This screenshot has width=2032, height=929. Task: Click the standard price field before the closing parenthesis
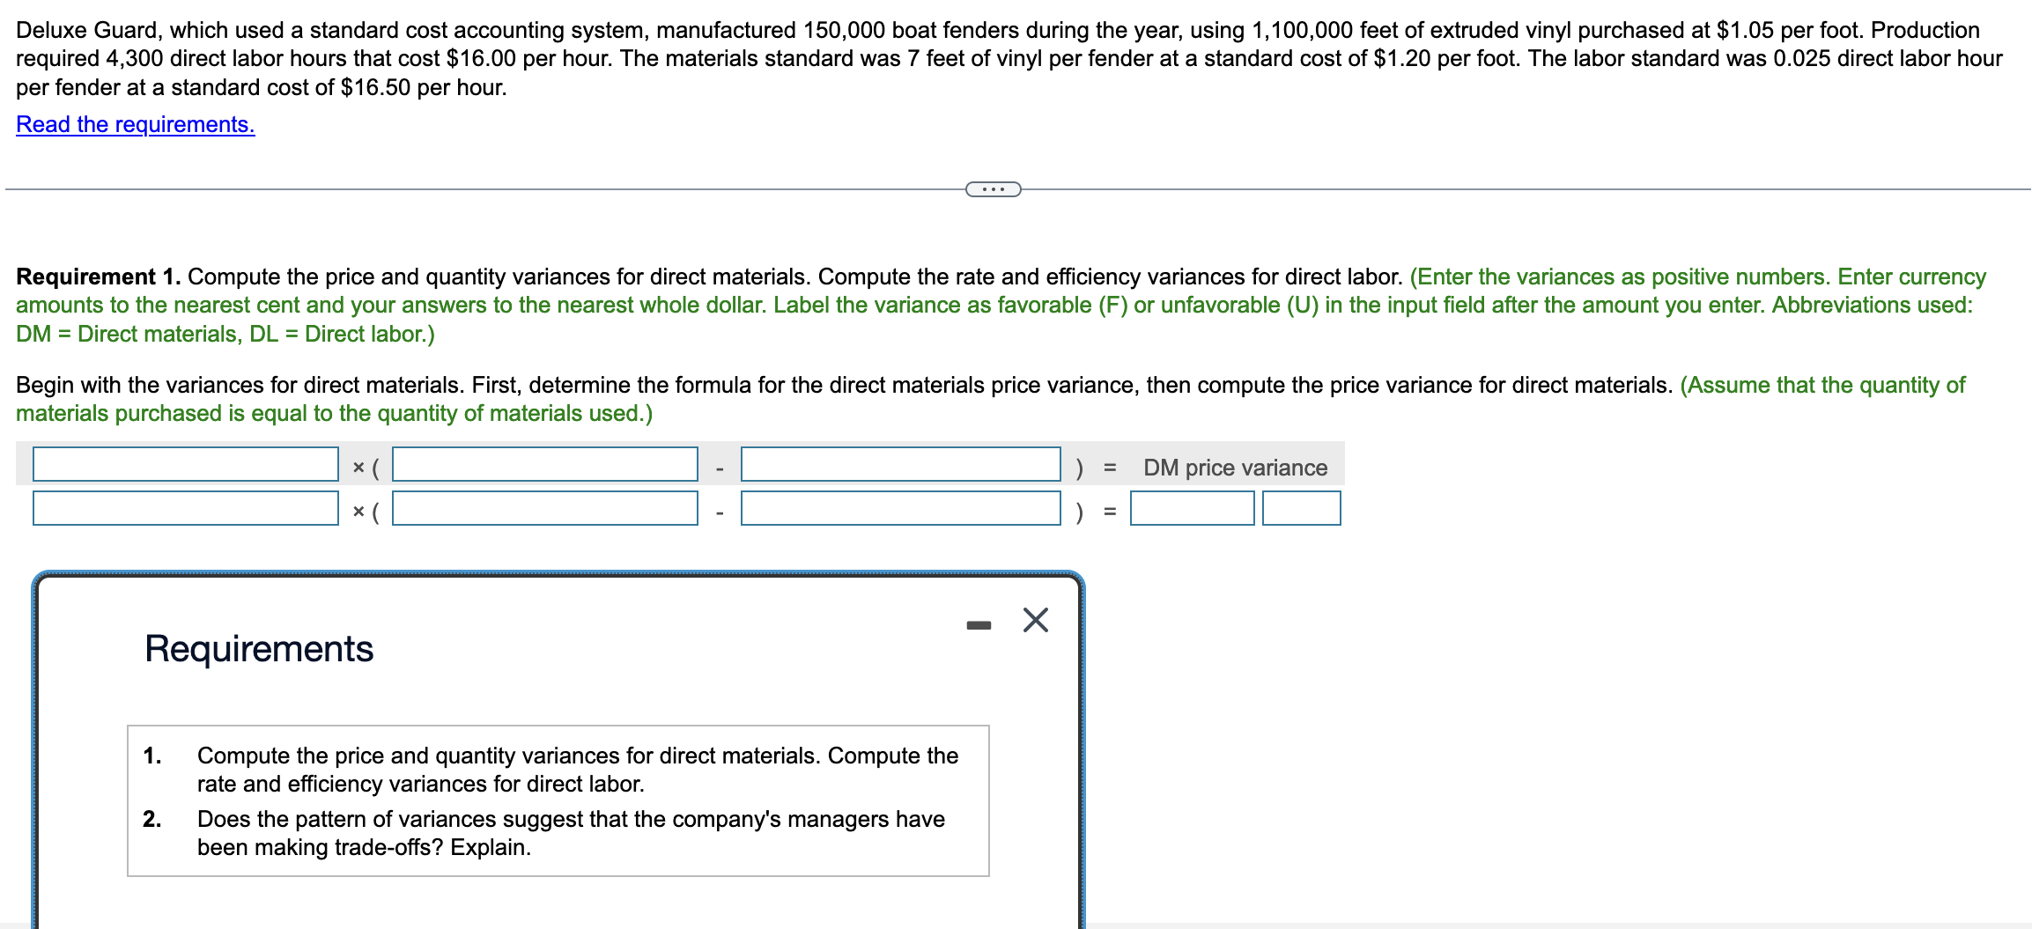click(x=901, y=464)
